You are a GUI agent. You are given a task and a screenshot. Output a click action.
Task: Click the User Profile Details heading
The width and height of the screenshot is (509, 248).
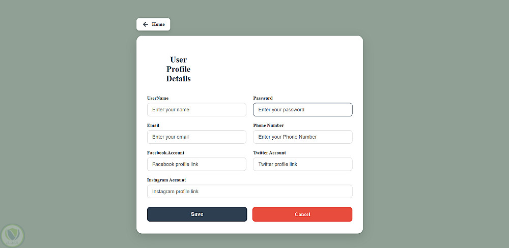[178, 69]
